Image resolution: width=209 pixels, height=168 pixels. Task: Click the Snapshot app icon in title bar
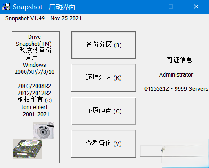(x=6, y=7)
